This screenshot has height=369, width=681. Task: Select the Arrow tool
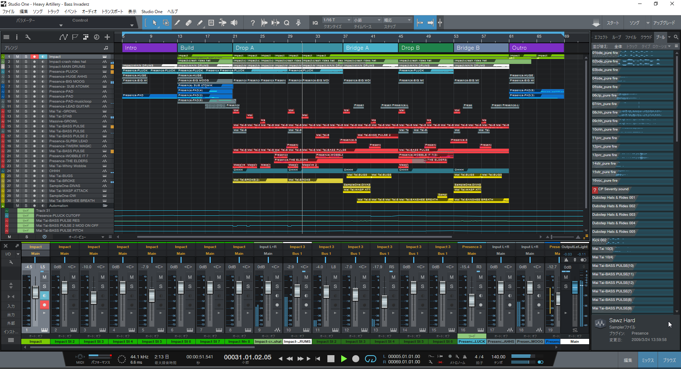tap(155, 23)
